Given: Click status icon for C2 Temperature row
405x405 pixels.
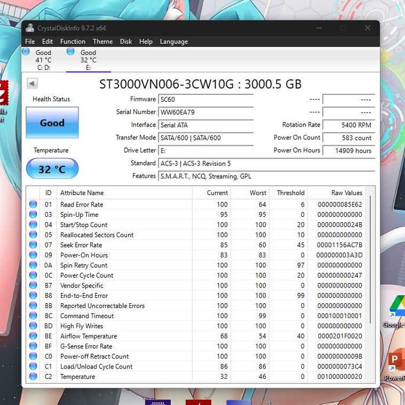Looking at the screenshot, I should pos(33,376).
